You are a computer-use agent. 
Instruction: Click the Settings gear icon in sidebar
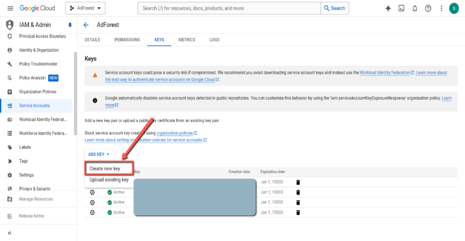[x=10, y=175]
